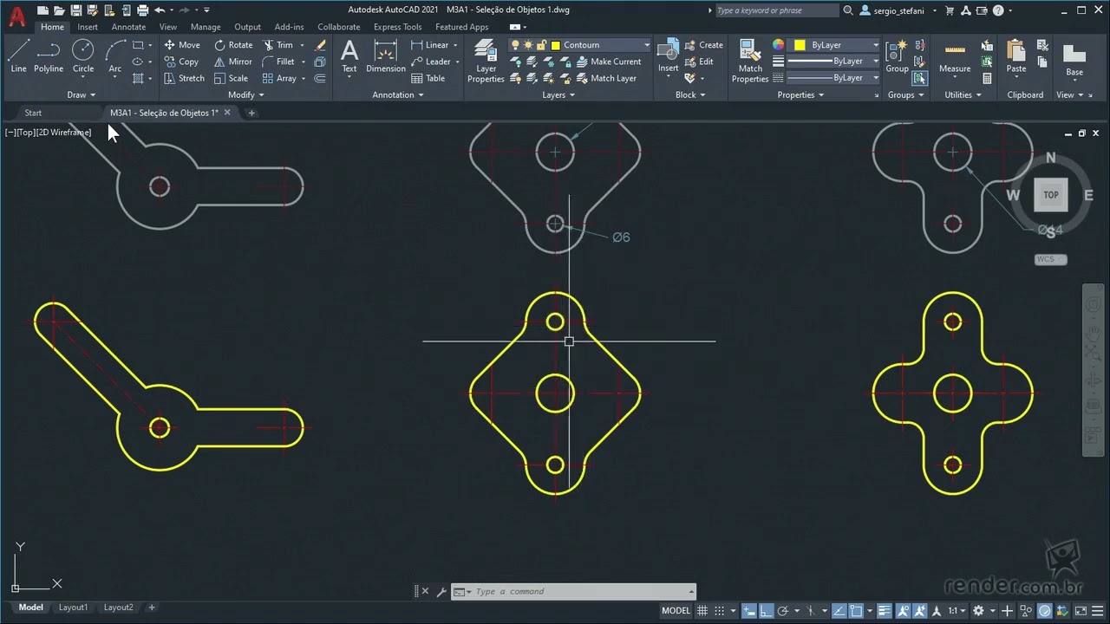Toggle Group Selection on/off in Groups panel
This screenshot has height=624, width=1110.
click(x=920, y=78)
